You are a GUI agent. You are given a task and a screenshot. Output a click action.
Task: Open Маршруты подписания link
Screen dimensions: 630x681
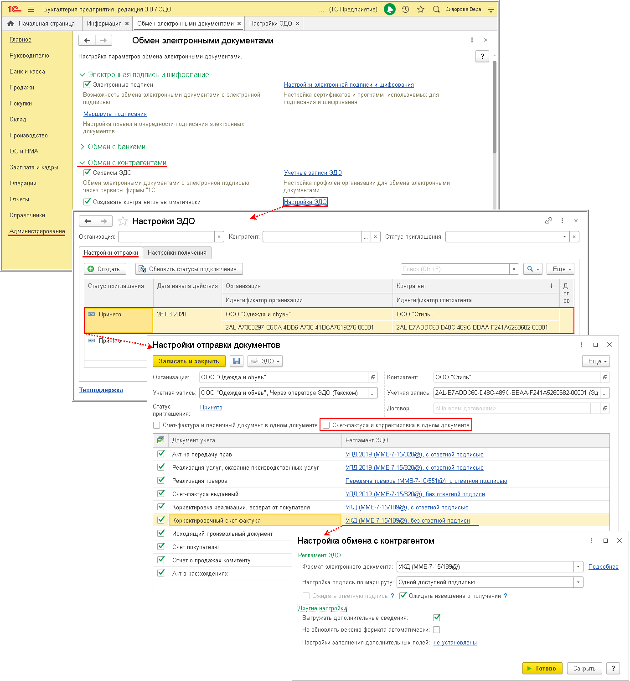coord(115,114)
